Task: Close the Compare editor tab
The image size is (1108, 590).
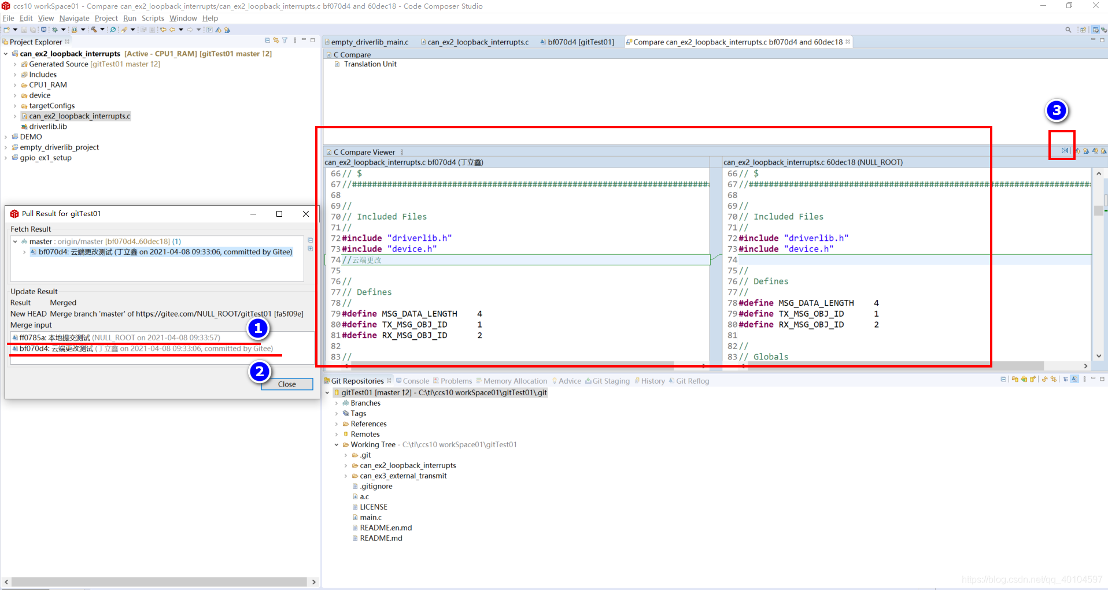Action: [x=848, y=42]
